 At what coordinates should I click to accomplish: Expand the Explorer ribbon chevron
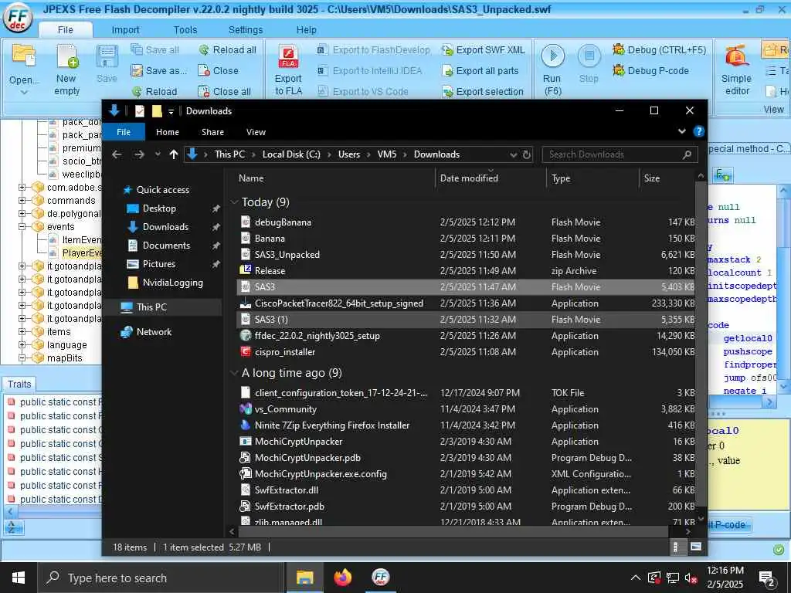click(682, 131)
